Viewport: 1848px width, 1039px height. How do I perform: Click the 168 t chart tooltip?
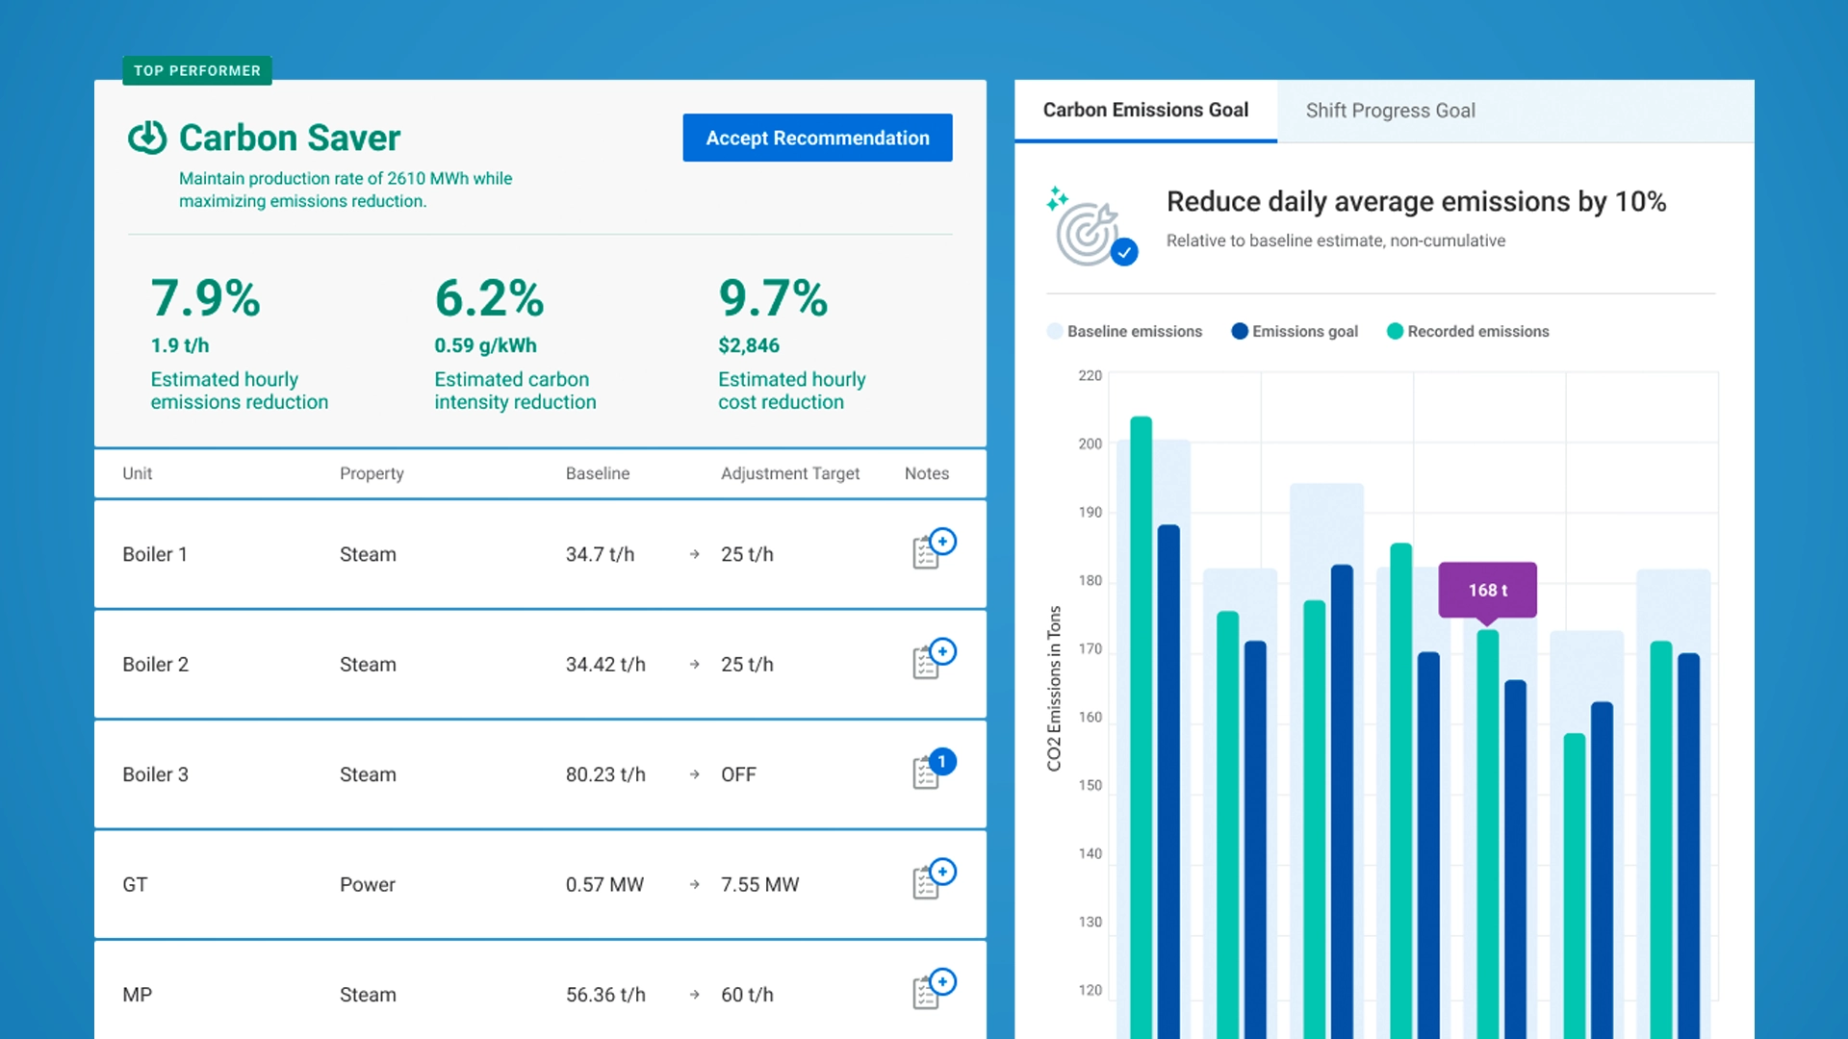click(x=1487, y=590)
